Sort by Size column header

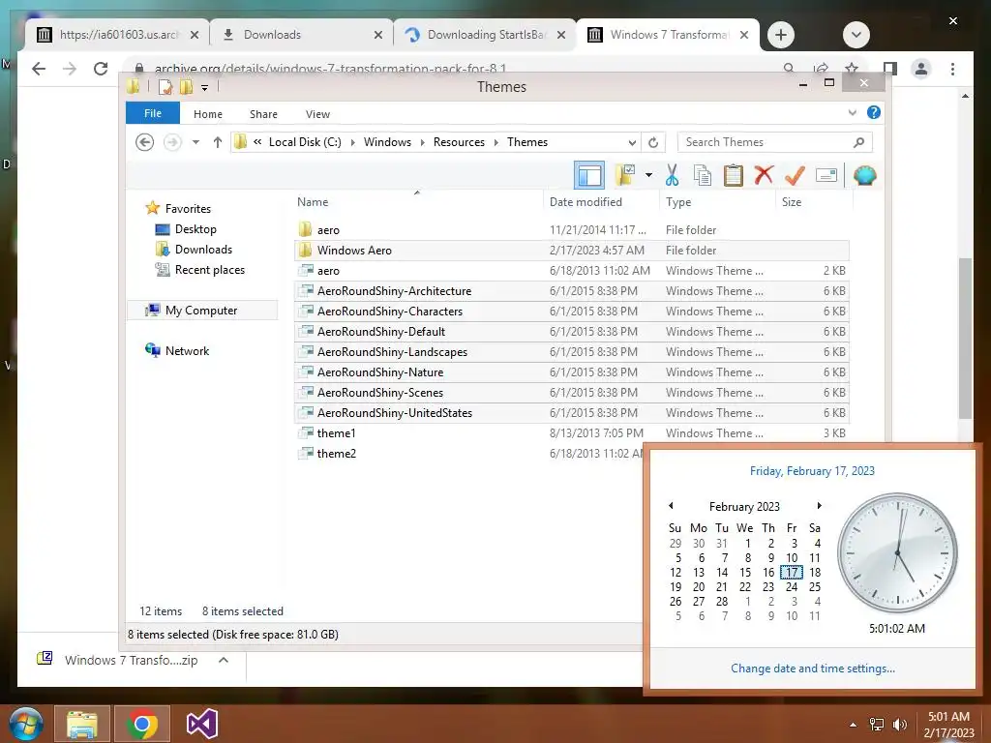[792, 202]
